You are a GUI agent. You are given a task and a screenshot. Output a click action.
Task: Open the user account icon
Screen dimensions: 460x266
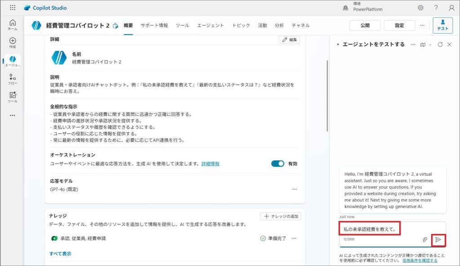(451, 8)
